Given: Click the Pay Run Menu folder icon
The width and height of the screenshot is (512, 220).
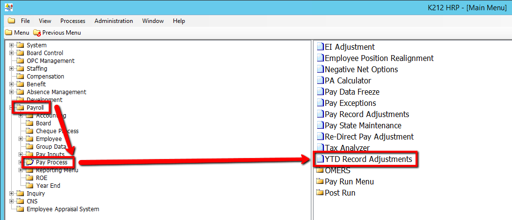Looking at the screenshot, I should click(320, 181).
